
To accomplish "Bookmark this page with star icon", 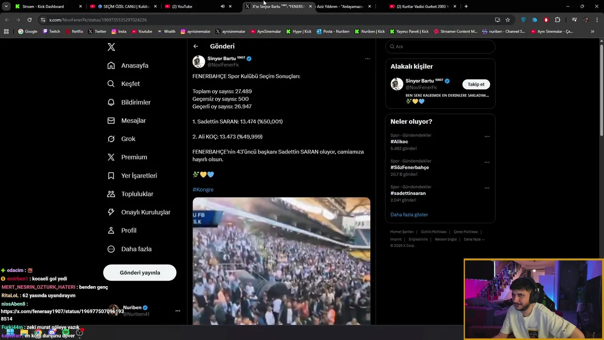I will (x=508, y=20).
